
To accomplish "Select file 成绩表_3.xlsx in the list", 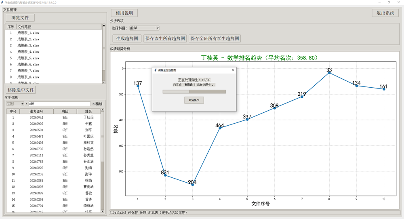I will click(28, 46).
